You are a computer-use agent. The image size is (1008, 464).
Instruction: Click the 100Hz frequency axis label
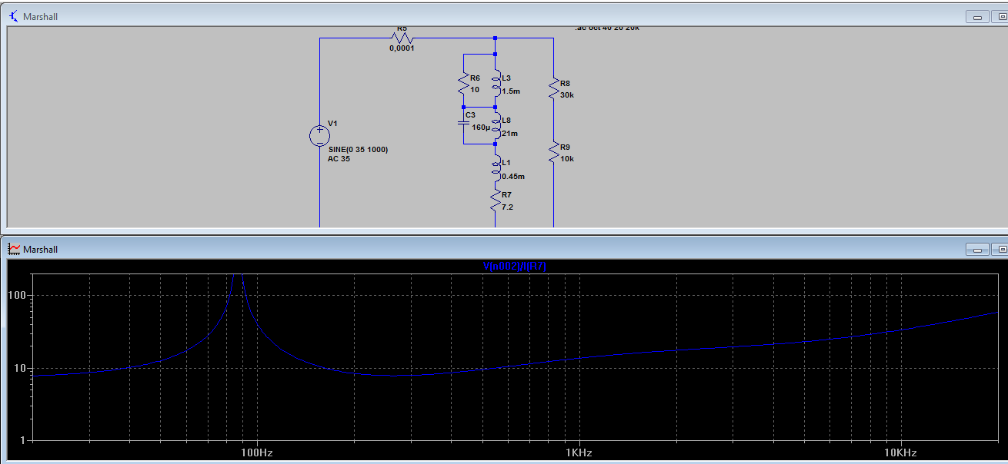[257, 452]
